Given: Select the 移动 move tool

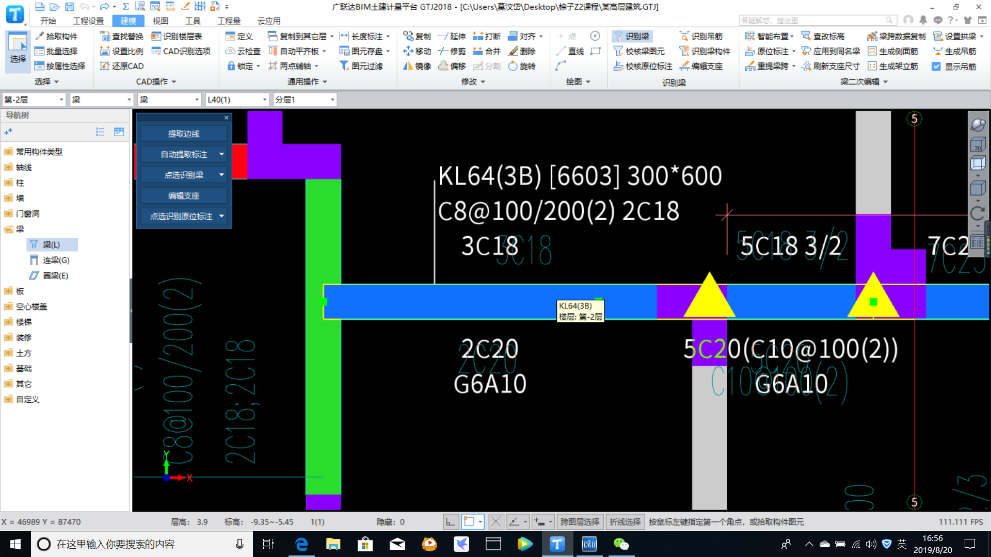Looking at the screenshot, I should pos(417,51).
